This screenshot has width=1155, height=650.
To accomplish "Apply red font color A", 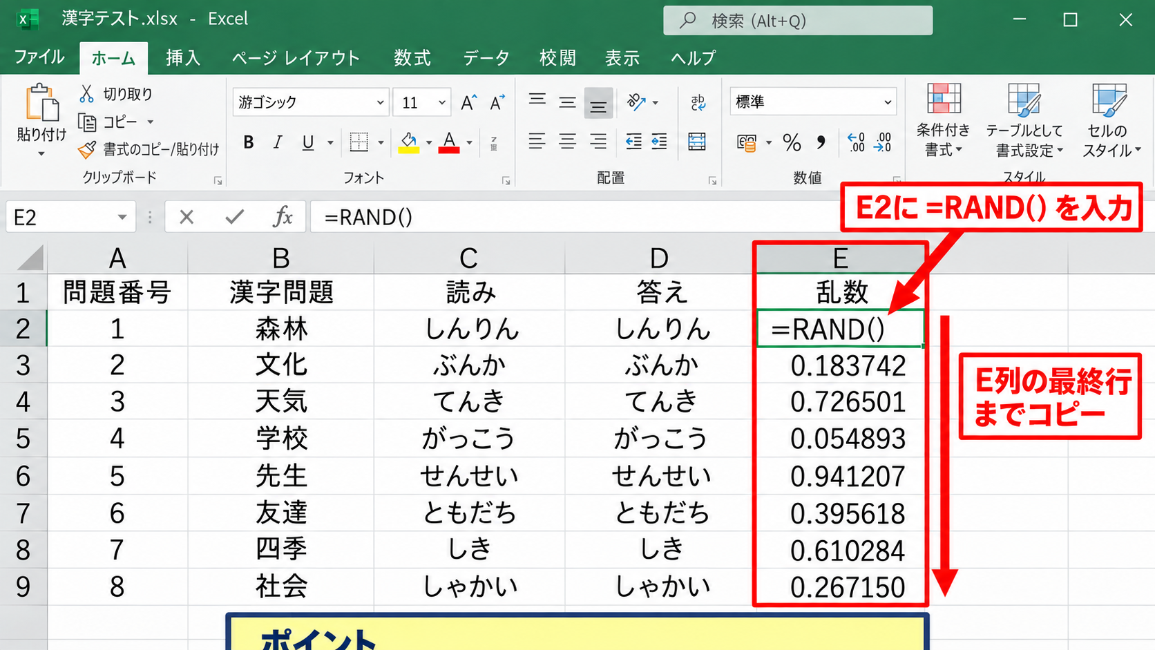I will pos(449,142).
